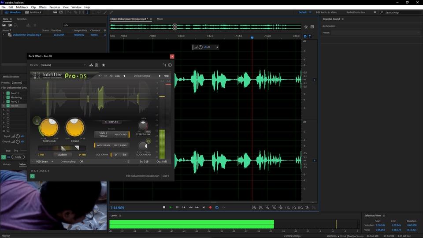
Task: Show the spectral frequency display
Action: click(55, 12)
